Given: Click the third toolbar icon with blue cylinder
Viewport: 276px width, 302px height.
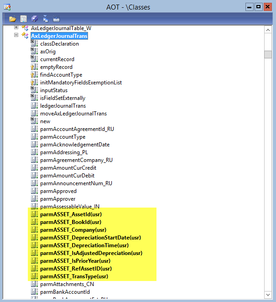Looking at the screenshot, I should pos(34,19).
